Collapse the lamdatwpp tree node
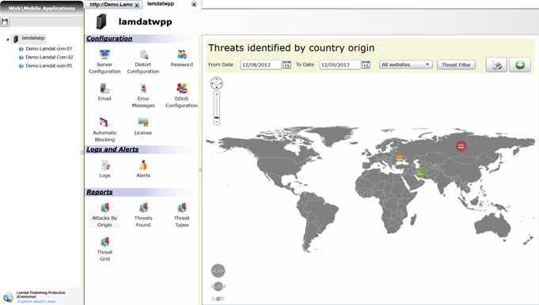539x305 pixels. click(x=8, y=40)
